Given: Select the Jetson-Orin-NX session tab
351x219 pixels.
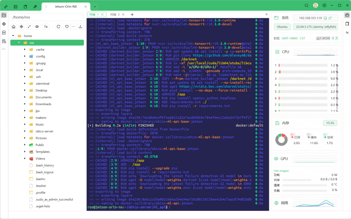Looking at the screenshot, I should pyautogui.click(x=65, y=7).
